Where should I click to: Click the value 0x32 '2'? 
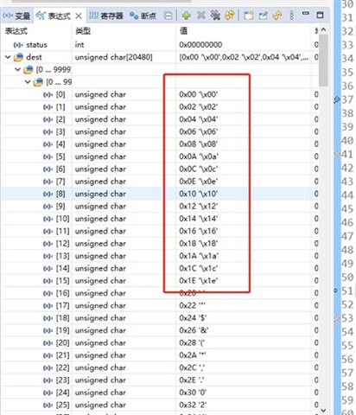point(193,405)
